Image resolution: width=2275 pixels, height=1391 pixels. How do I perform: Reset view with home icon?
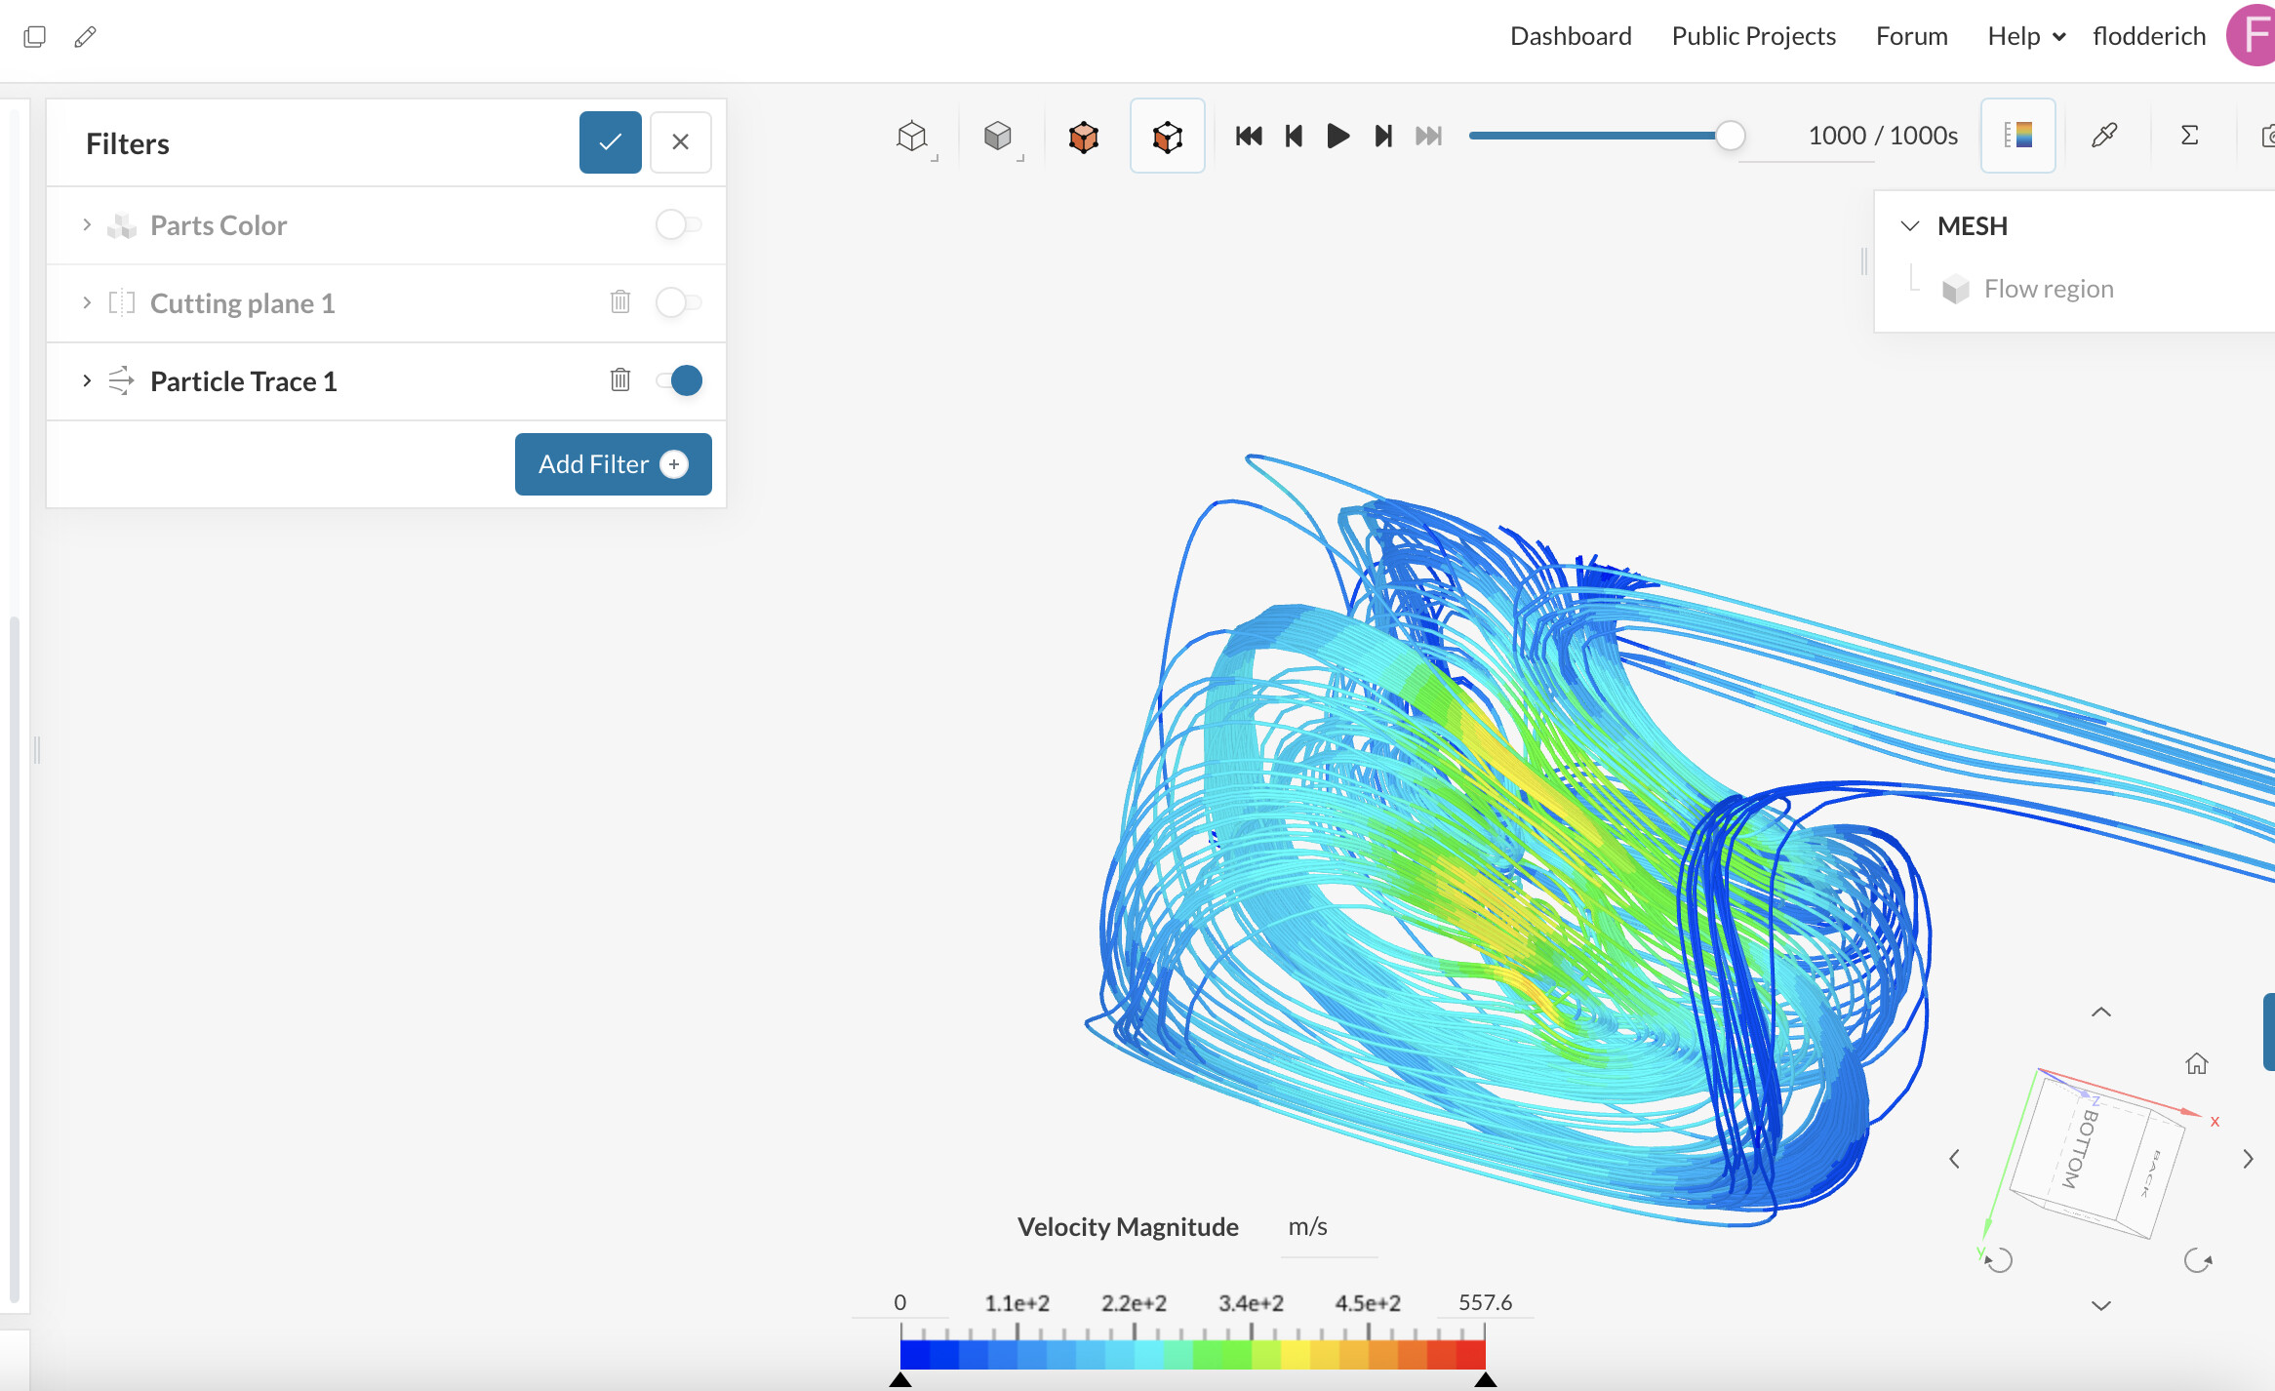tap(2196, 1063)
